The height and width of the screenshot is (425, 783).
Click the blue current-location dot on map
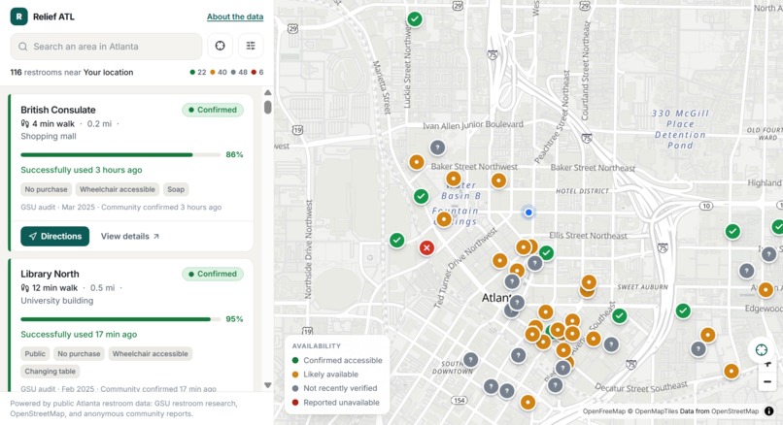(528, 212)
